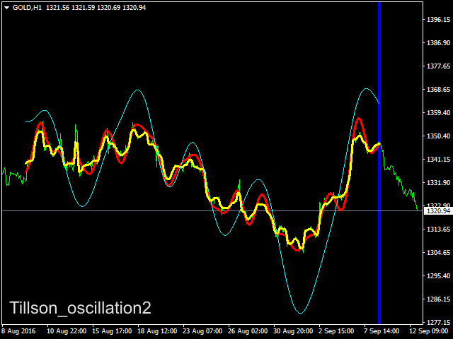Pick the 1341.15 price scale value
Image resolution: width=453 pixels, height=339 pixels.
click(x=438, y=160)
